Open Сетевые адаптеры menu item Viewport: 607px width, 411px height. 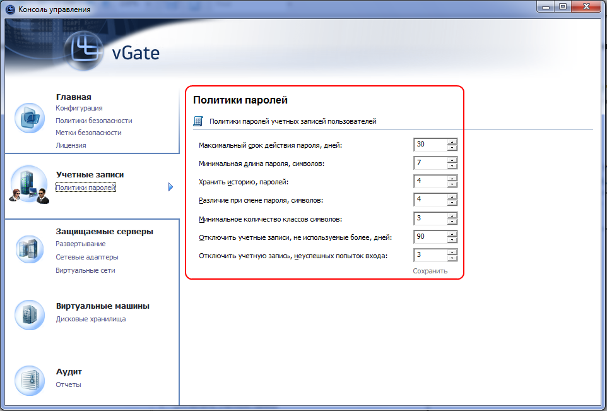point(86,257)
